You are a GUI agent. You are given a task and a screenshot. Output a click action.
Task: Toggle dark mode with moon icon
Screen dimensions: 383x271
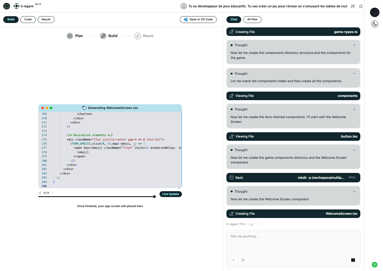374,24
